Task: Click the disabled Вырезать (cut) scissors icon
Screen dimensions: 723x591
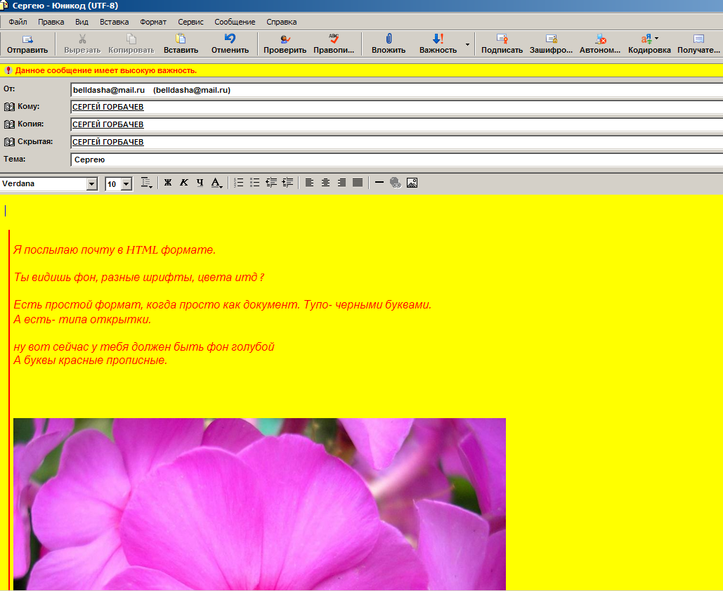Action: tap(82, 39)
